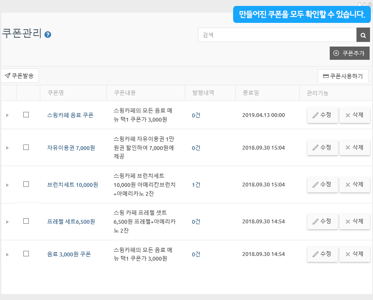Expand the 프레첼 세트6,500원 row details
The image size is (373, 300).
8,222
